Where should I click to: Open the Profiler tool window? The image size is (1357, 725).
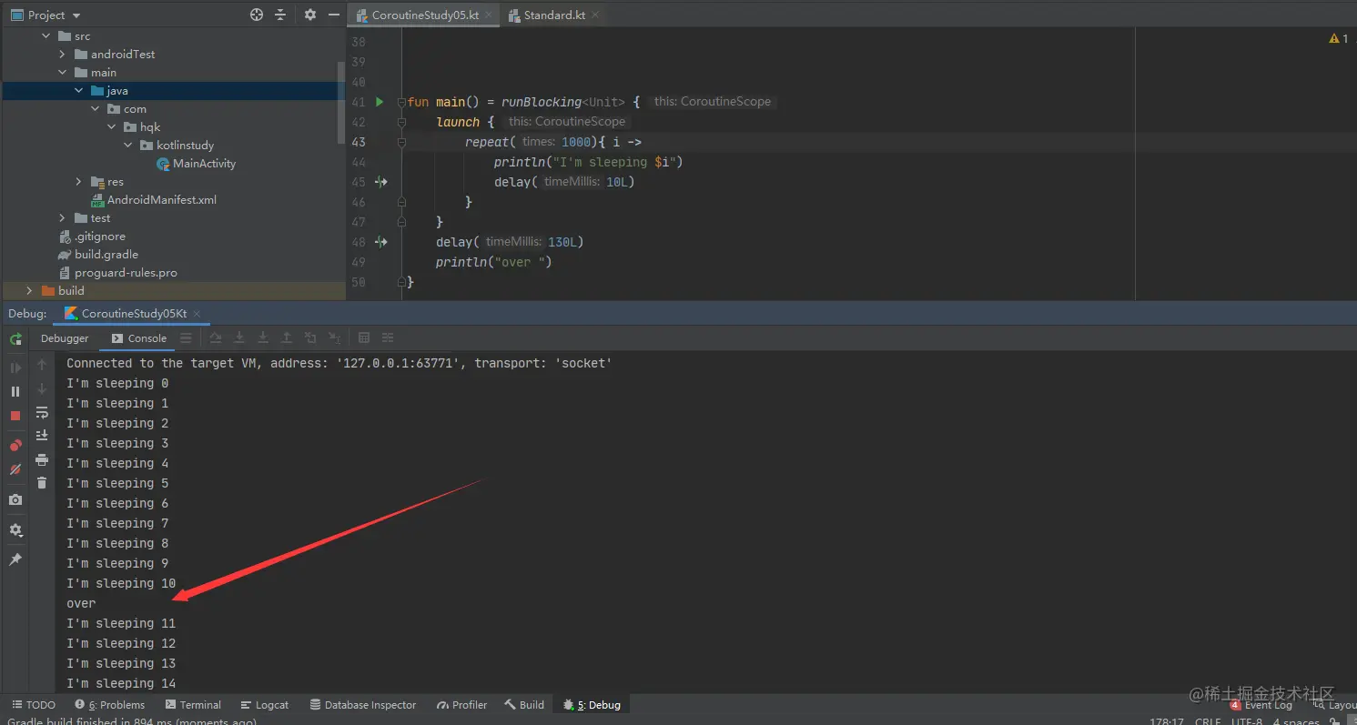(462, 705)
